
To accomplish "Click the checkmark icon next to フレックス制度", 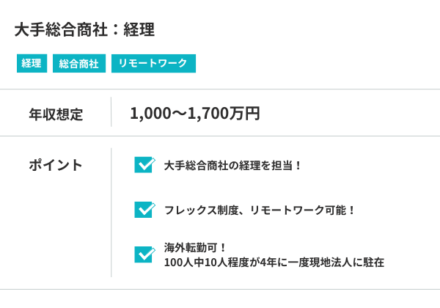I will 144,210.
